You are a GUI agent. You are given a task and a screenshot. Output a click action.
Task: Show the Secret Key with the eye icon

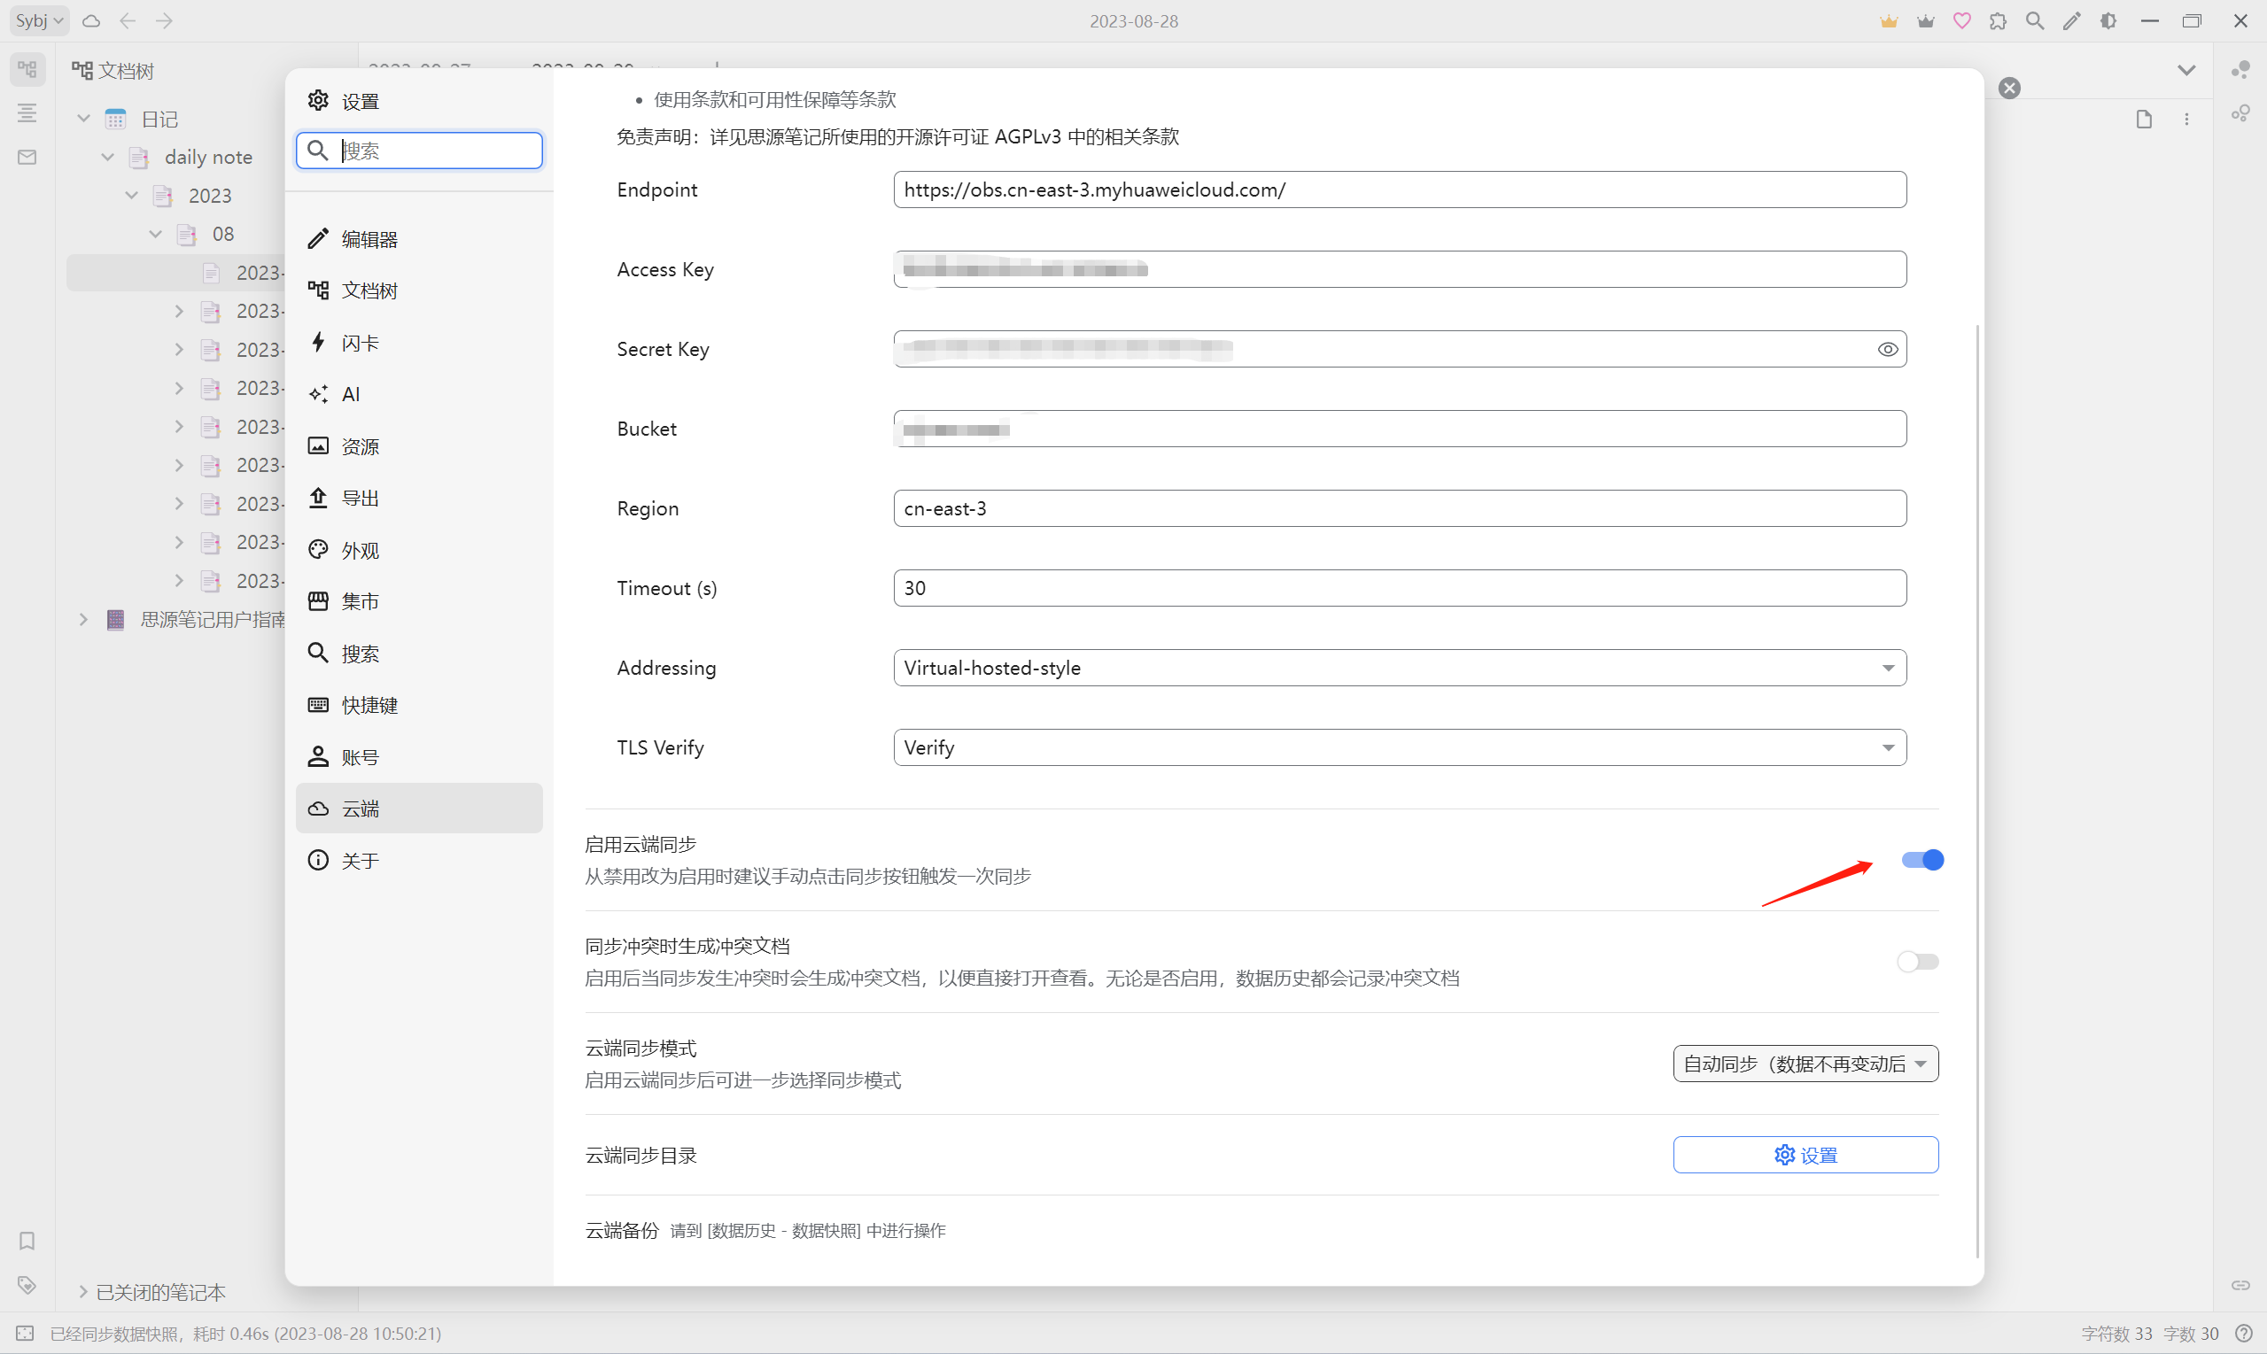pos(1887,350)
